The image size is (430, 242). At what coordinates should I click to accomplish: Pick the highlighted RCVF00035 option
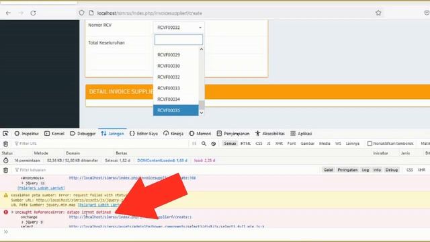[176, 110]
